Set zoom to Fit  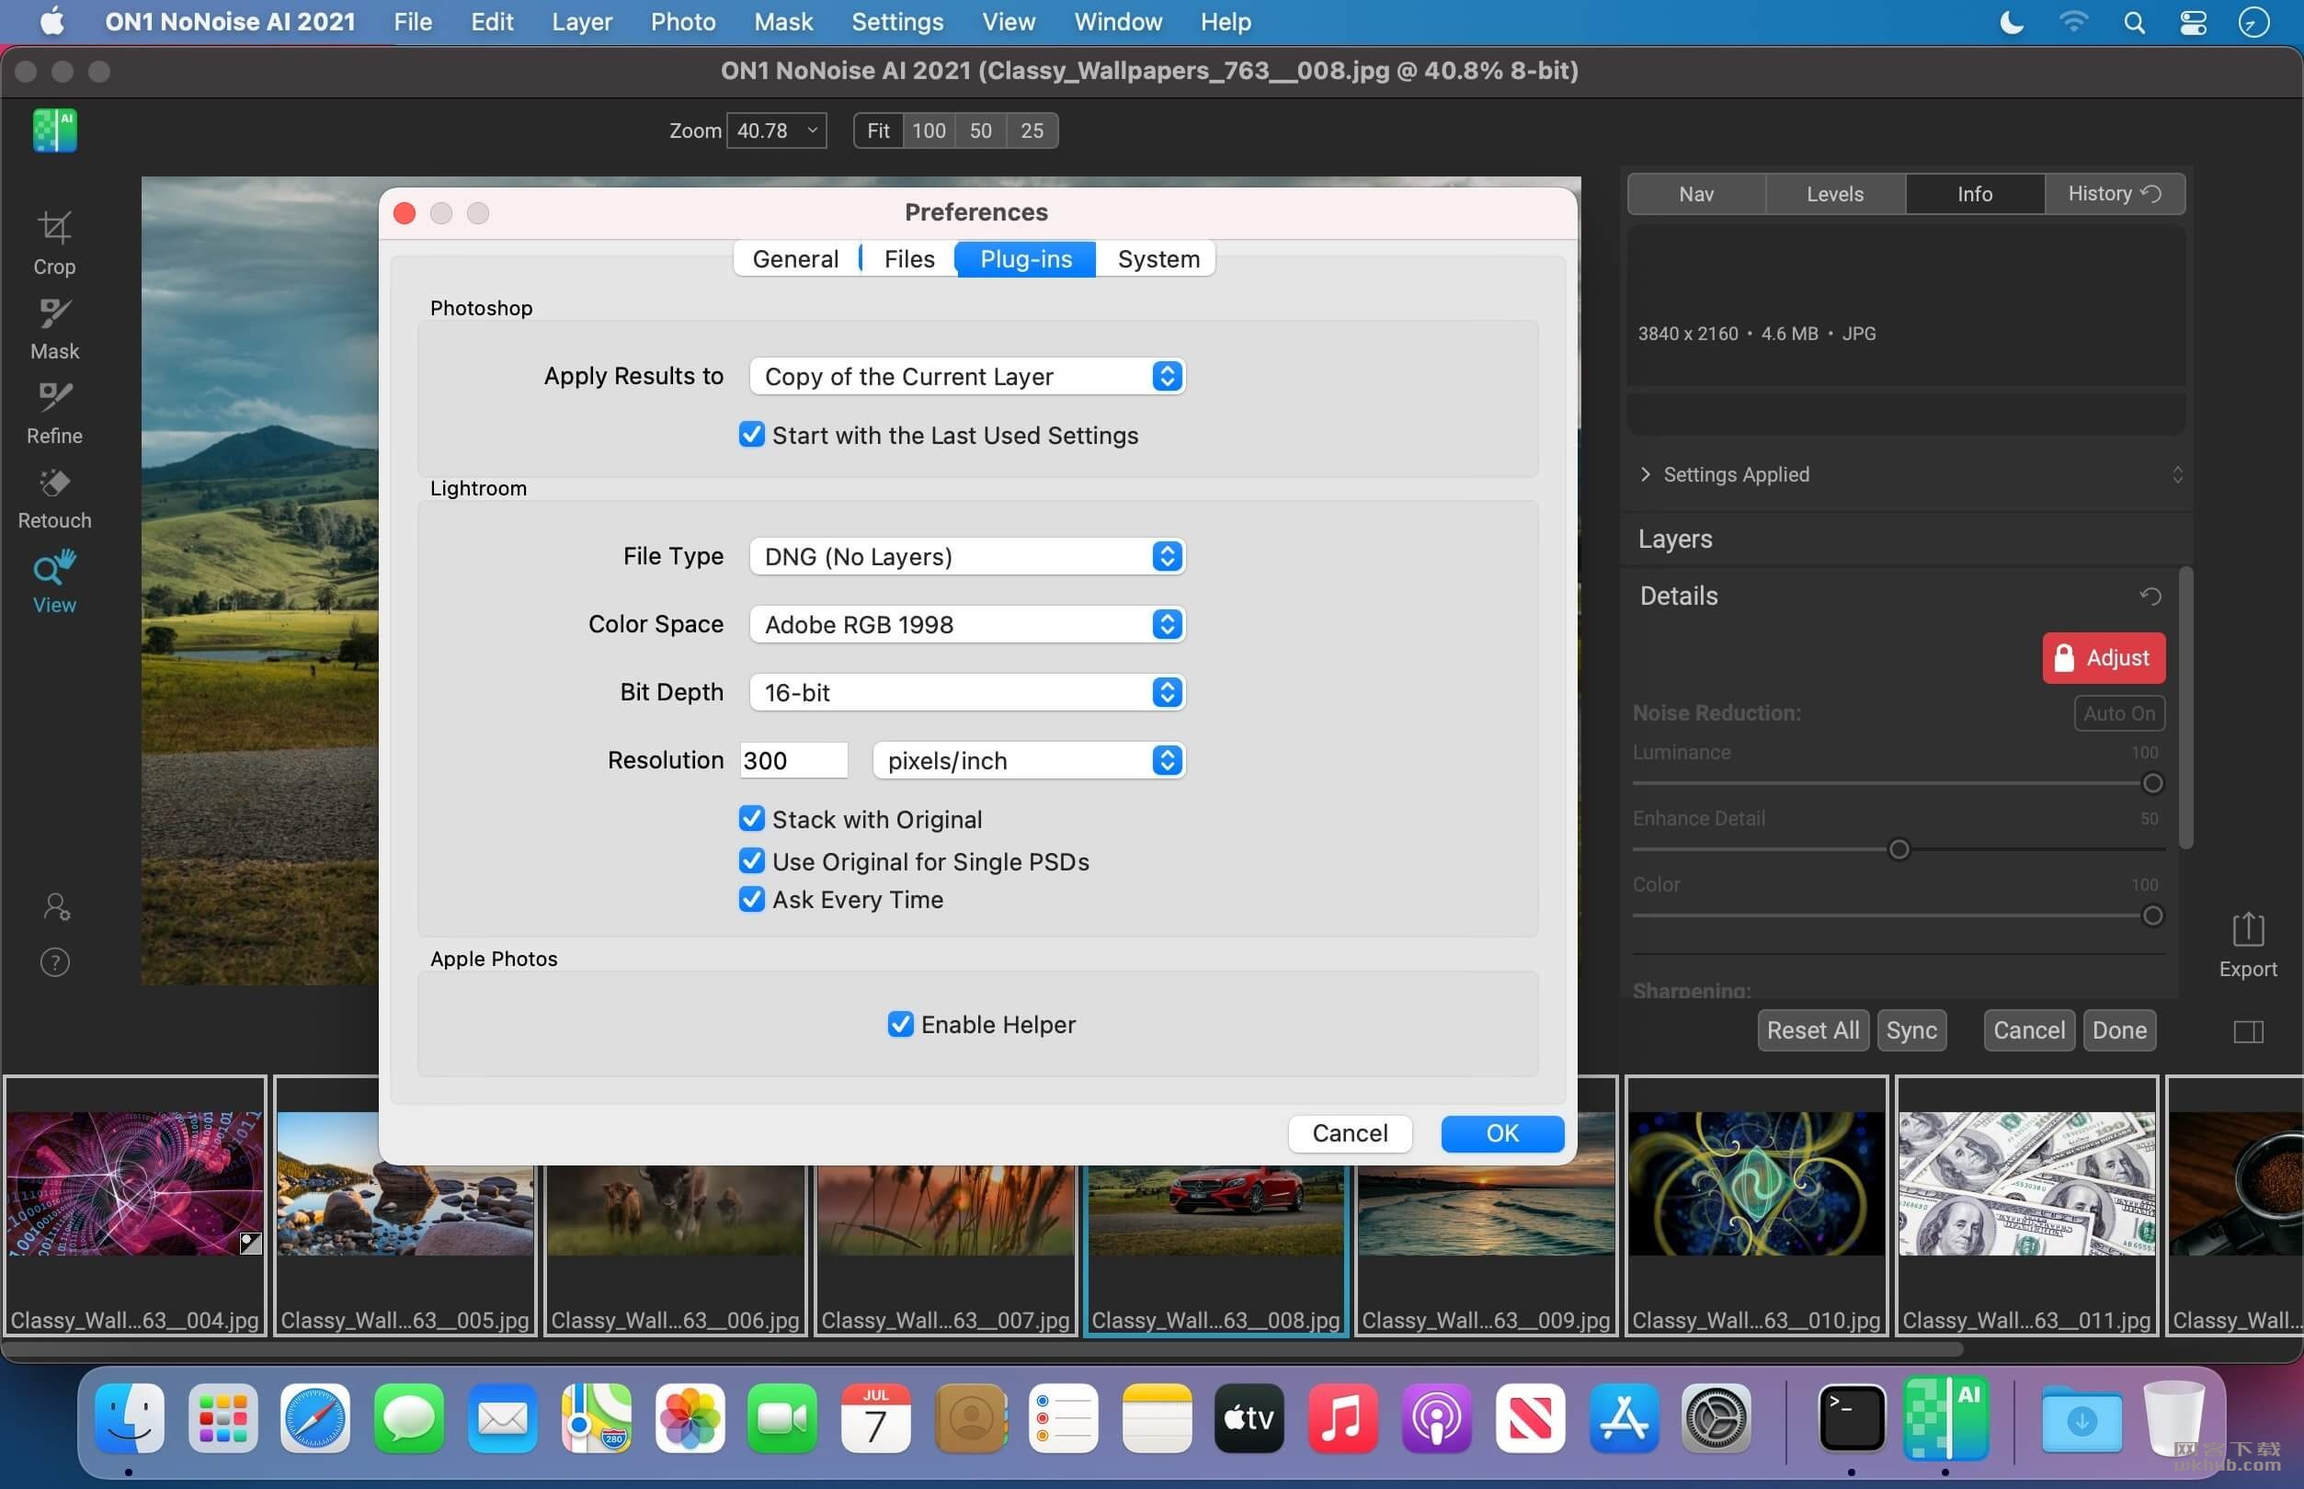click(878, 131)
